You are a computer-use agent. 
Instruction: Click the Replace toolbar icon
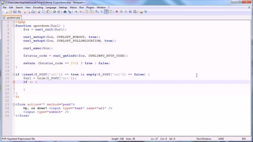(x=70, y=12)
